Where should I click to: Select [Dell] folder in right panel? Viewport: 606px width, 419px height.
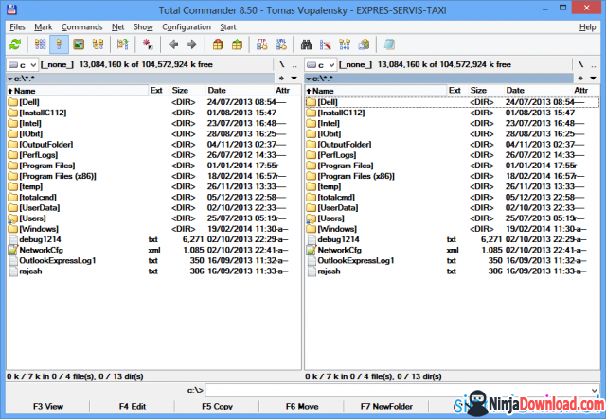(x=453, y=102)
